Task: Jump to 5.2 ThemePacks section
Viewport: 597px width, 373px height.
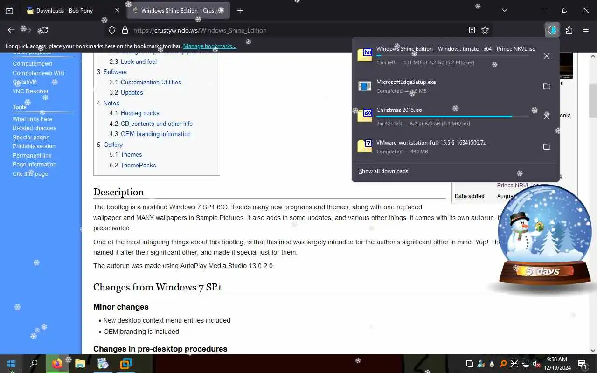Action: (133, 165)
